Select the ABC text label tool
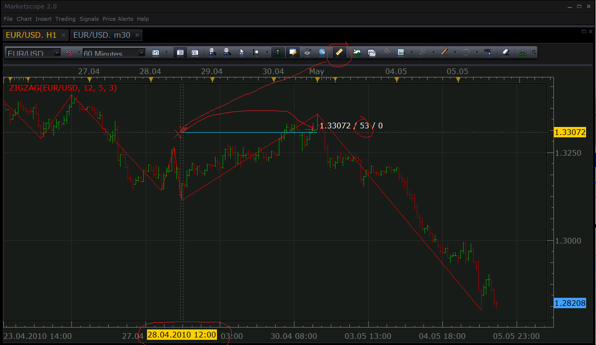The height and width of the screenshot is (345, 596). pos(489,52)
